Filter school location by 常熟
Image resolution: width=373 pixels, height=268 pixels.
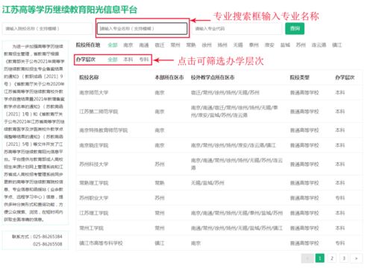click(191, 45)
